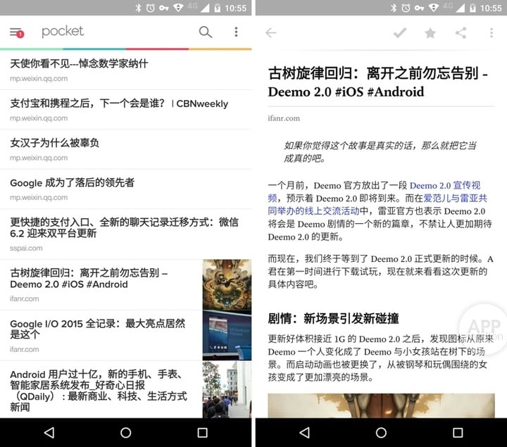Screen dimensions: 507x447
Task: Tap Bluetooth icon in left status bar
Action: coord(138,8)
